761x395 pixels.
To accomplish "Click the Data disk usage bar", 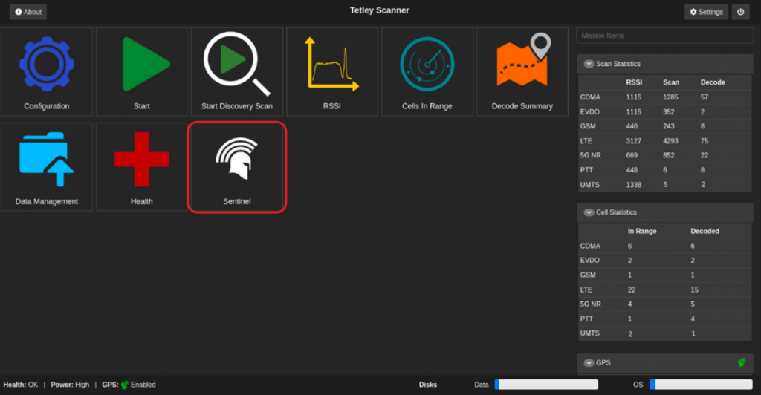I will (x=546, y=385).
